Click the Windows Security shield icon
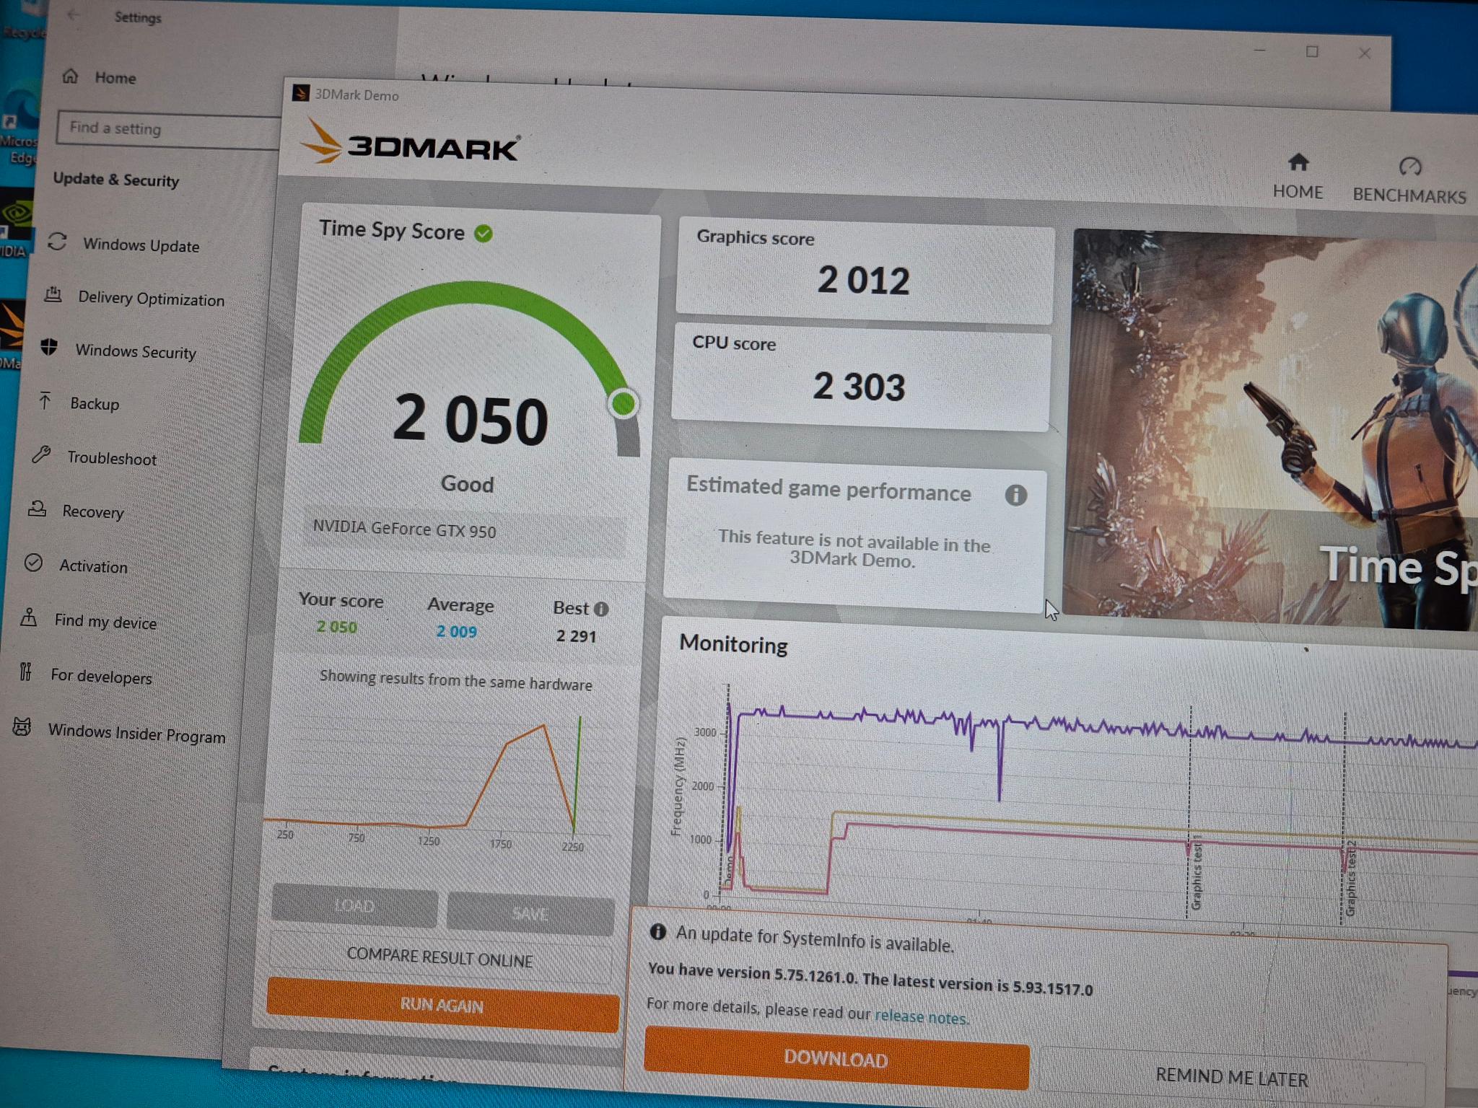Image resolution: width=1478 pixels, height=1108 pixels. (x=49, y=347)
